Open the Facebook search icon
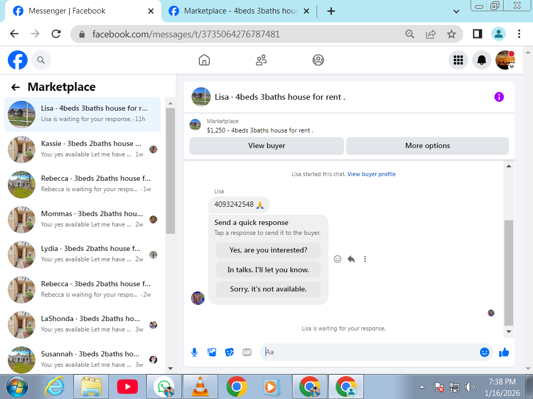Viewport: 533px width, 399px height. pos(41,60)
